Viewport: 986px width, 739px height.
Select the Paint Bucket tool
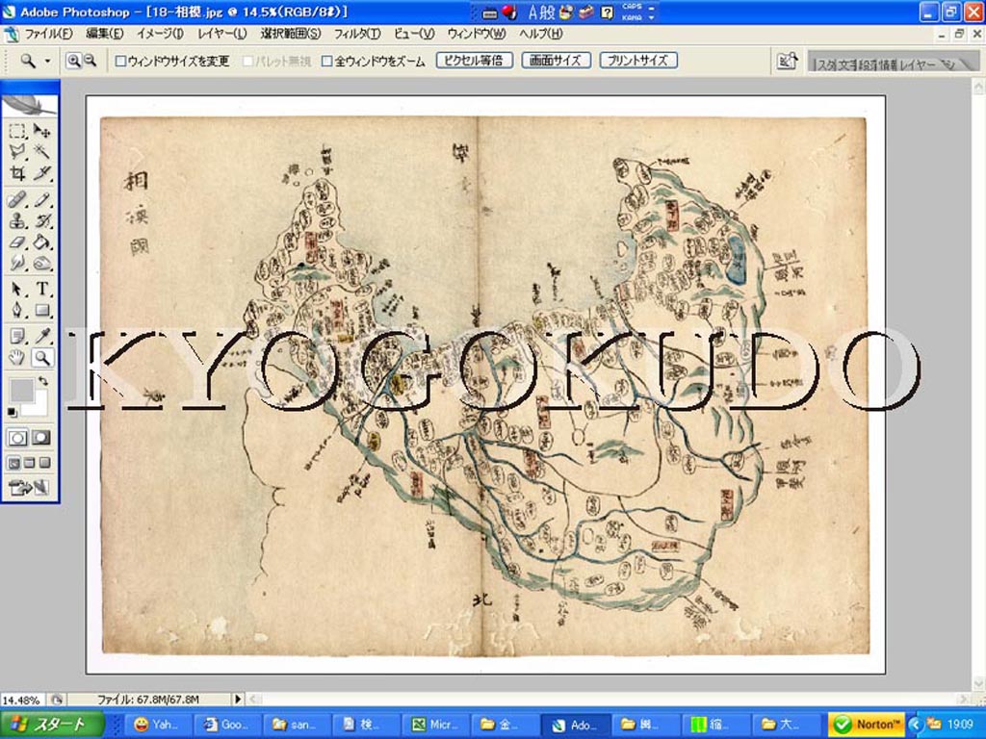coord(42,242)
